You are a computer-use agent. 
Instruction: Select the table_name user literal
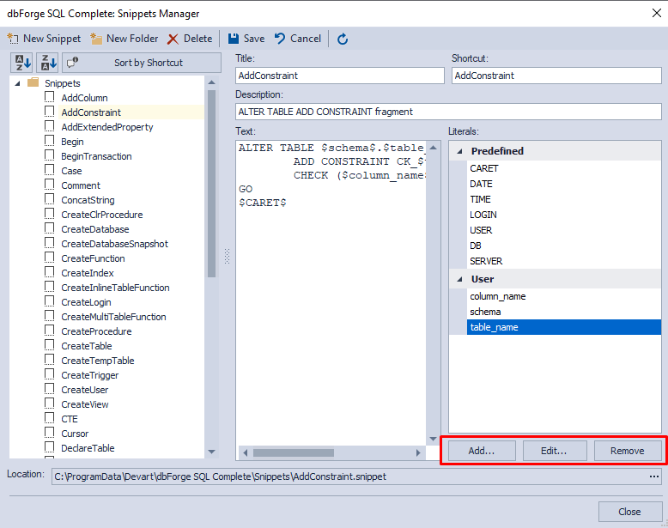tap(564, 327)
